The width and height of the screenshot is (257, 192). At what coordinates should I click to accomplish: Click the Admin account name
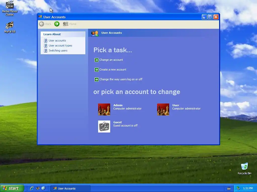pos(118,105)
